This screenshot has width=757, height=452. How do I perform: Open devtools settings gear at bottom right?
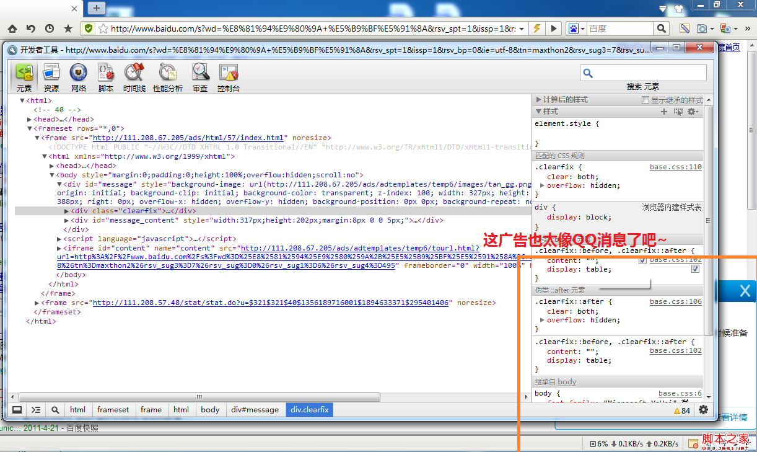703,410
